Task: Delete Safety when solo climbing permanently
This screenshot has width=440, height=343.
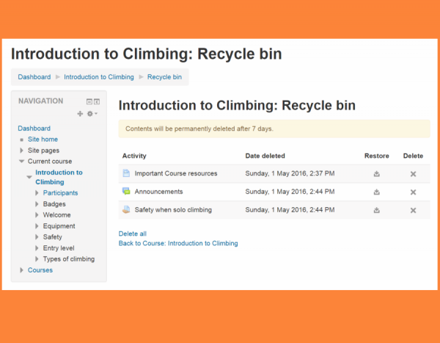Action: 413,210
